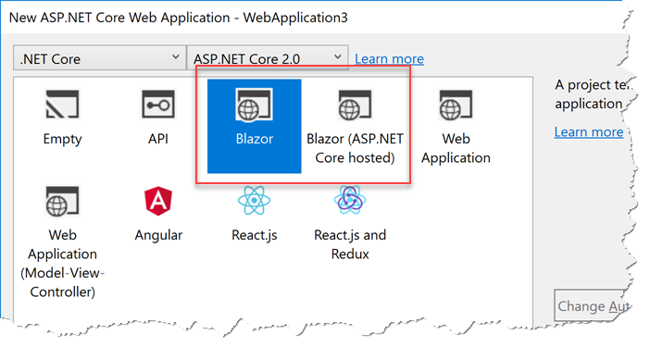Select the React.js and Redux icon

click(350, 200)
